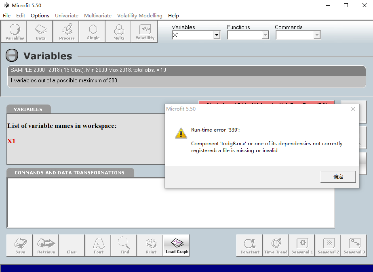Minimize the Microfit window
Screen dimensions: 373x272
(x=328, y=5)
